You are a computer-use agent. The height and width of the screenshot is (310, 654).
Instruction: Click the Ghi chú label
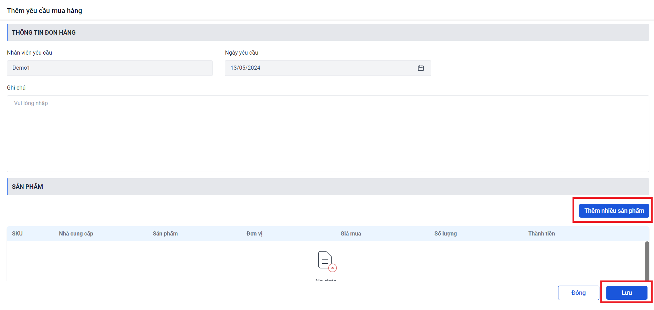[x=16, y=88]
